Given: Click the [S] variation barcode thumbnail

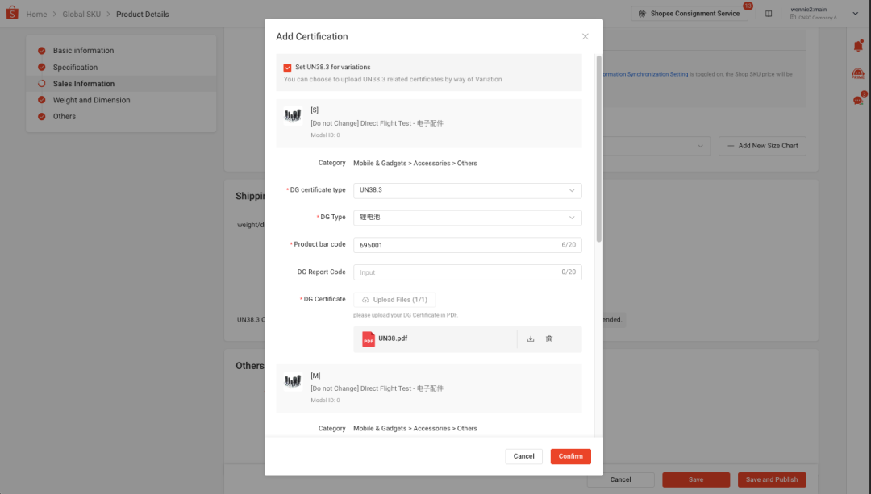Looking at the screenshot, I should [x=293, y=117].
